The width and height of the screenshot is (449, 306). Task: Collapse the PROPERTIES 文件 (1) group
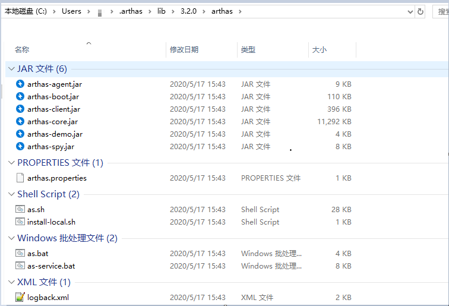(11, 163)
